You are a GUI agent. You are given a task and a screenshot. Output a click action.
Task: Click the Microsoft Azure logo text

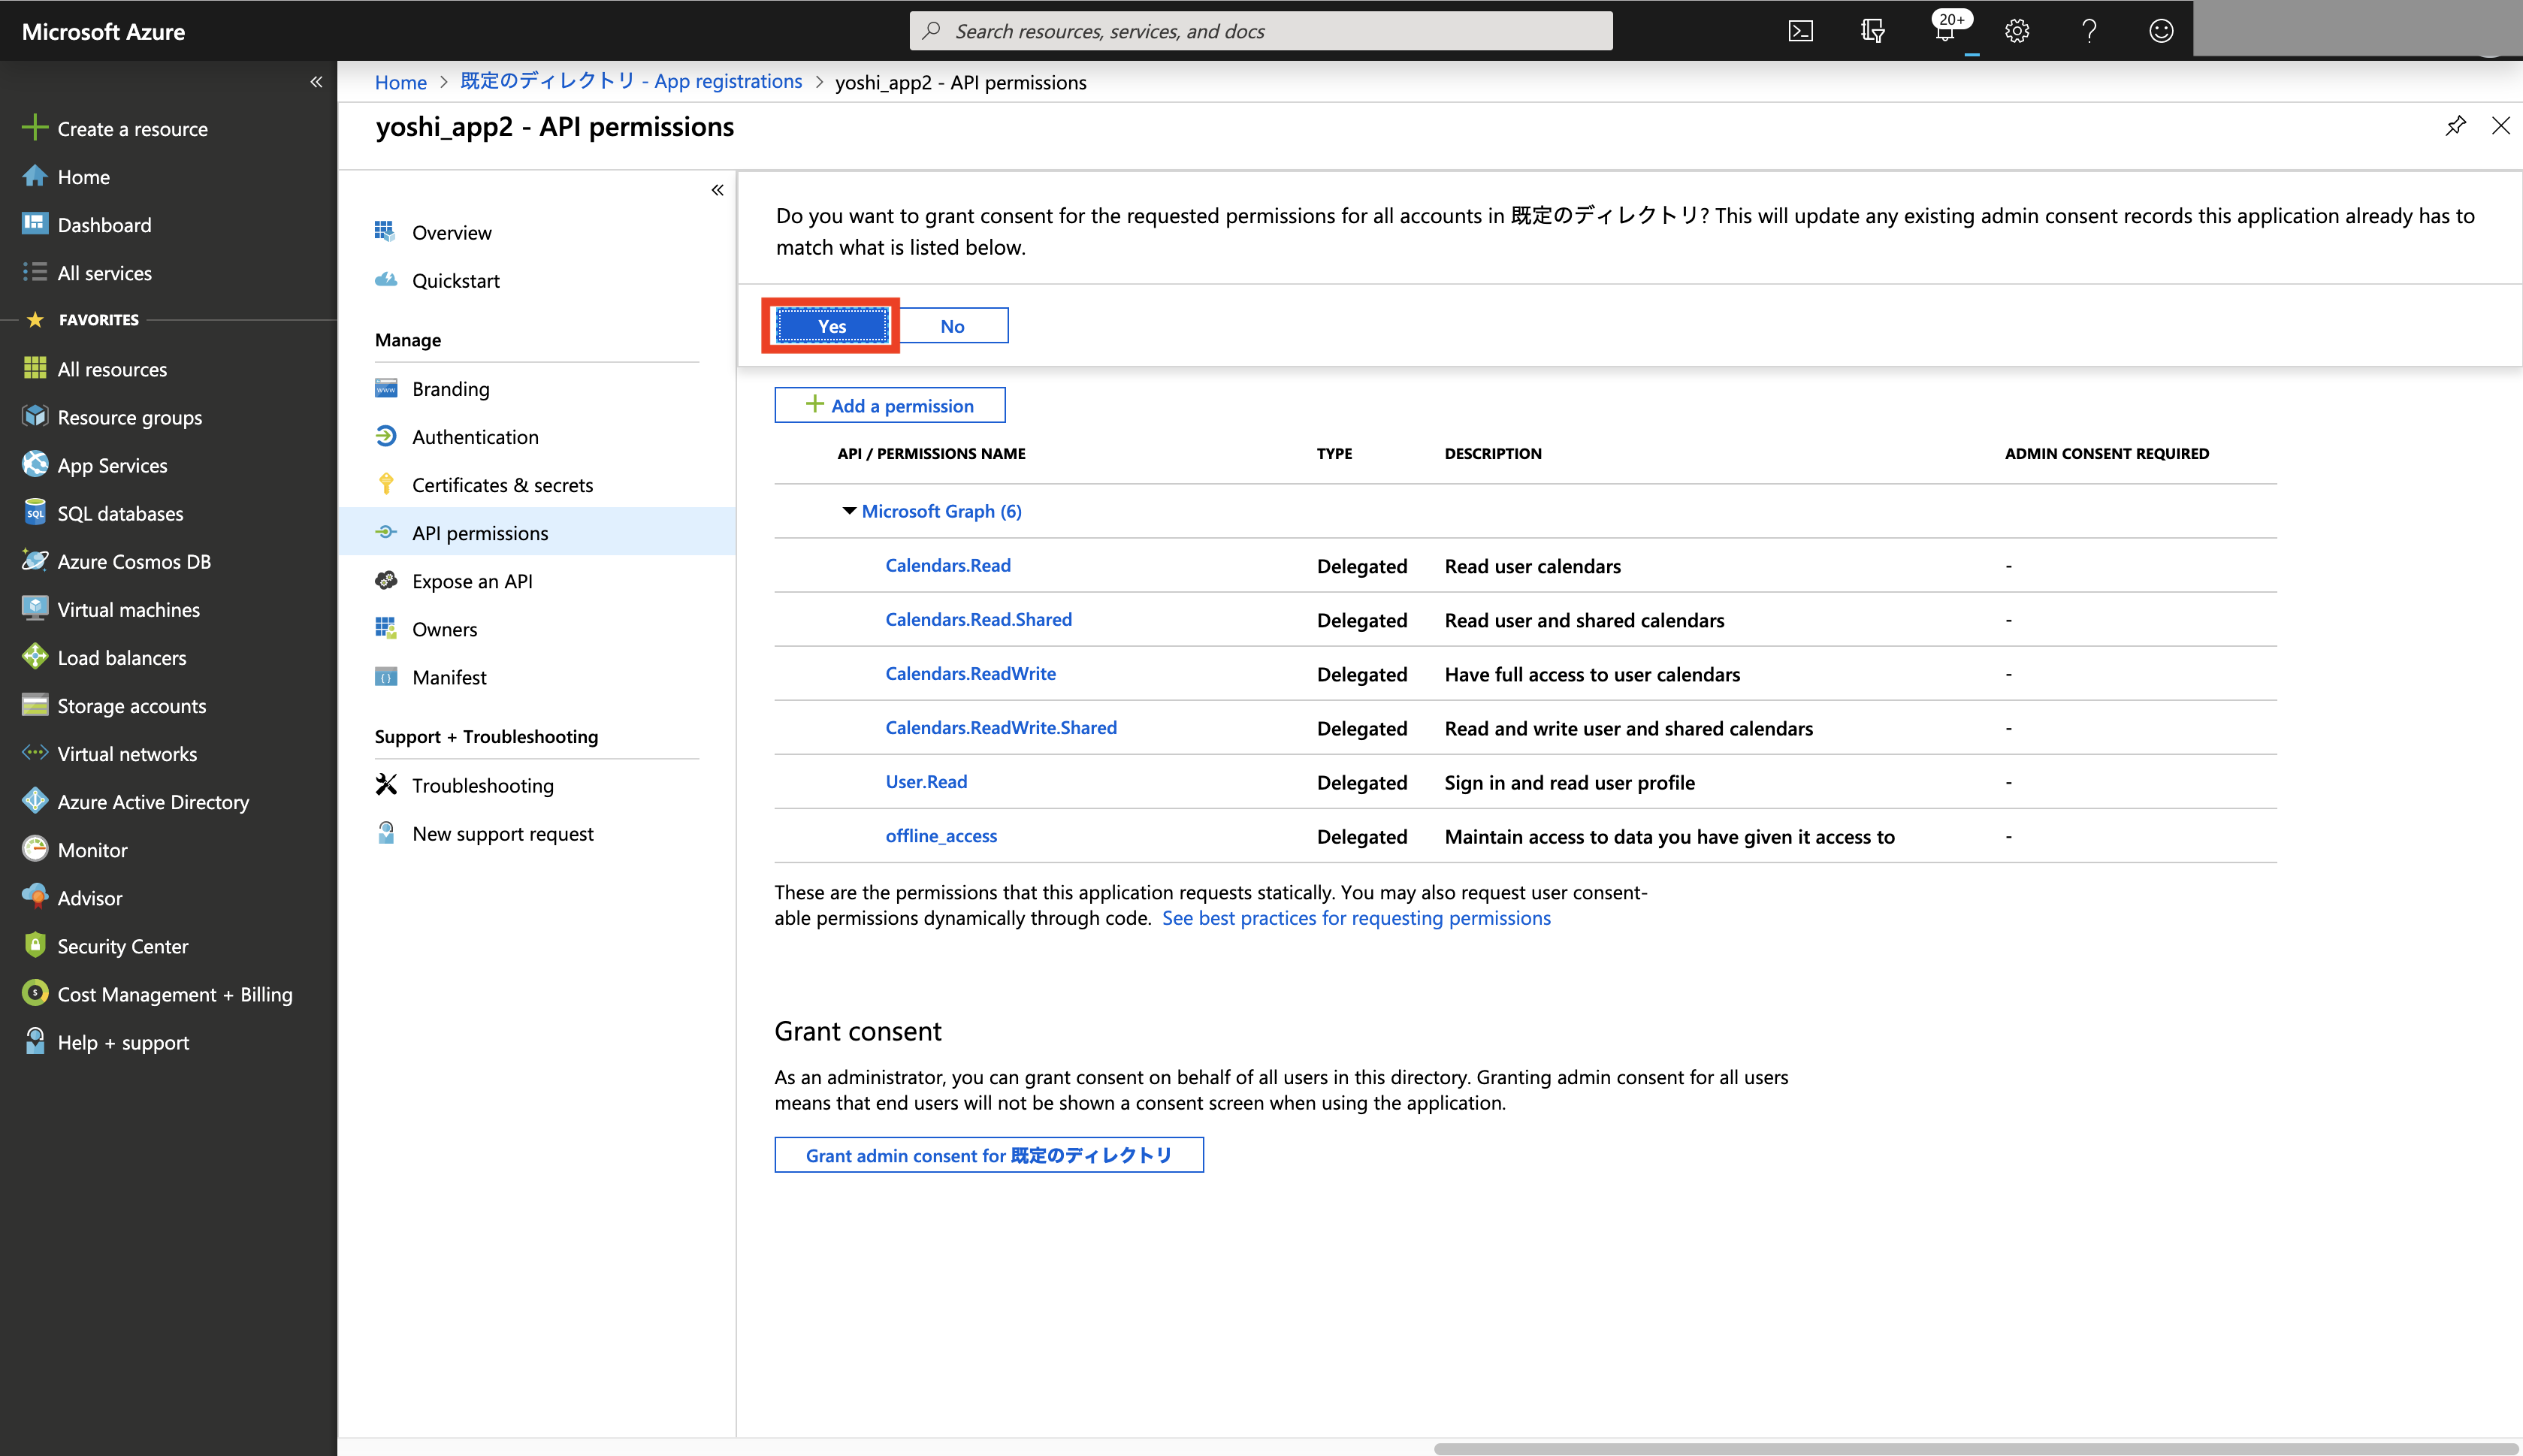pos(103,31)
